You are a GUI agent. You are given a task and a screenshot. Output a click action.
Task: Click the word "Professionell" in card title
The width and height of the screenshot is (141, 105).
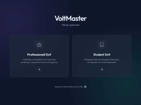point(36,55)
